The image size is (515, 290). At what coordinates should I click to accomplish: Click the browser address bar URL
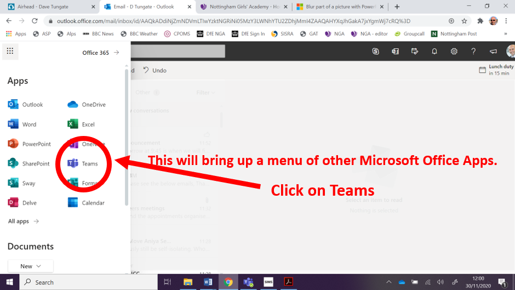point(233,21)
